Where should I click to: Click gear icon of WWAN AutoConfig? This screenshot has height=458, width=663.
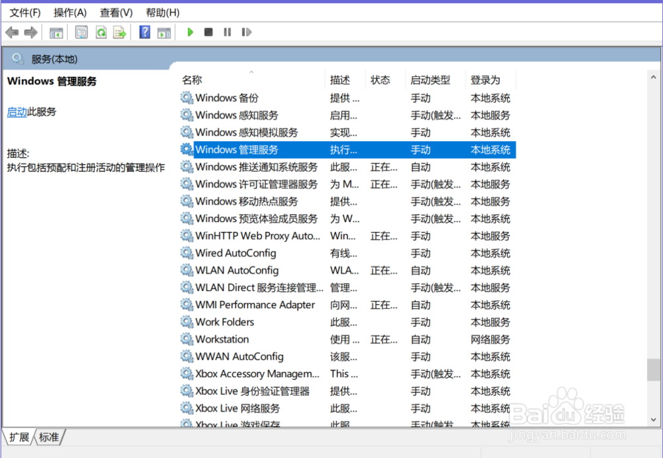pos(186,356)
